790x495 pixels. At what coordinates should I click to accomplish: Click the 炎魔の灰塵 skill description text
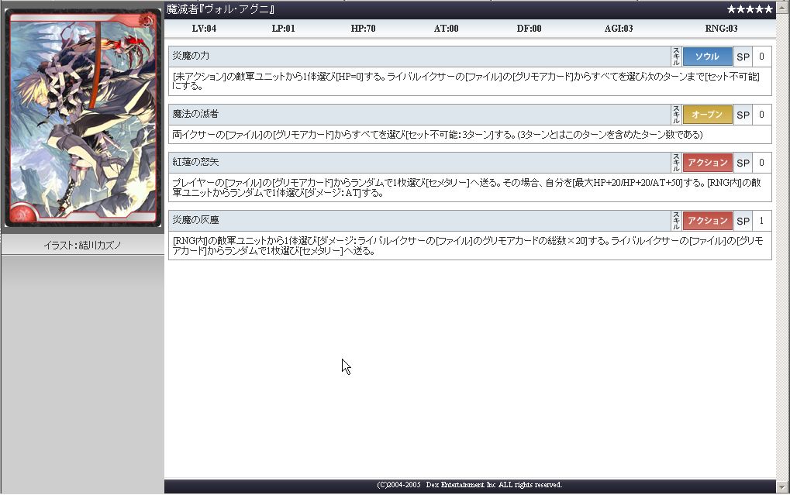[x=467, y=246]
